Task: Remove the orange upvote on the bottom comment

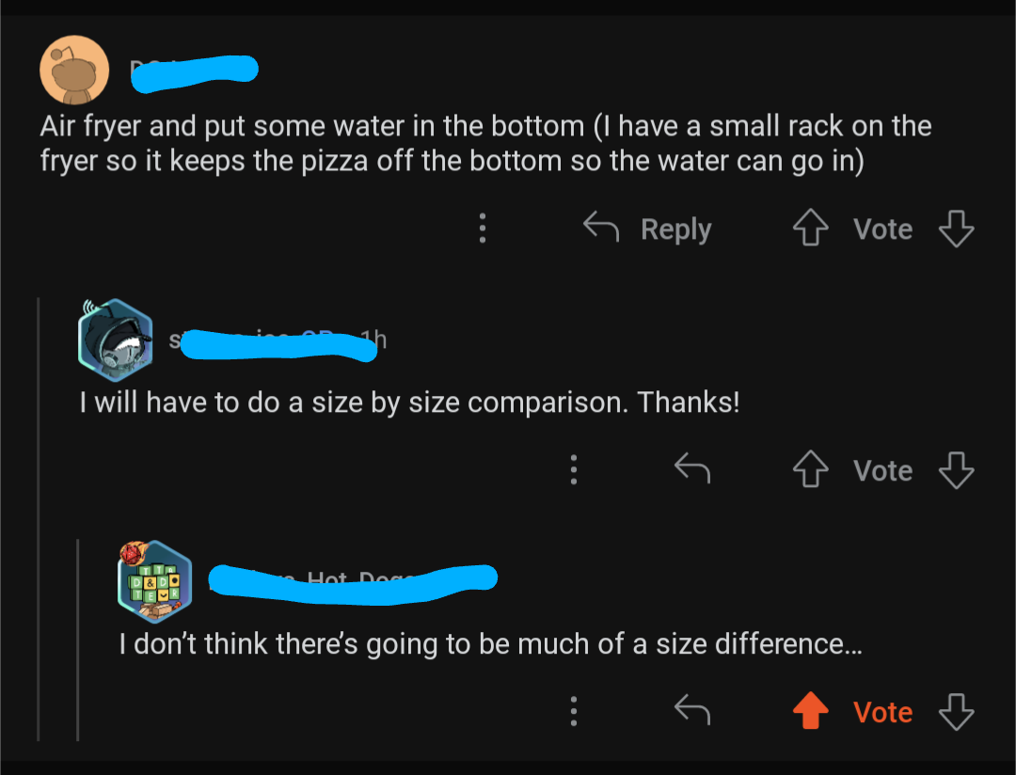Action: pos(810,712)
